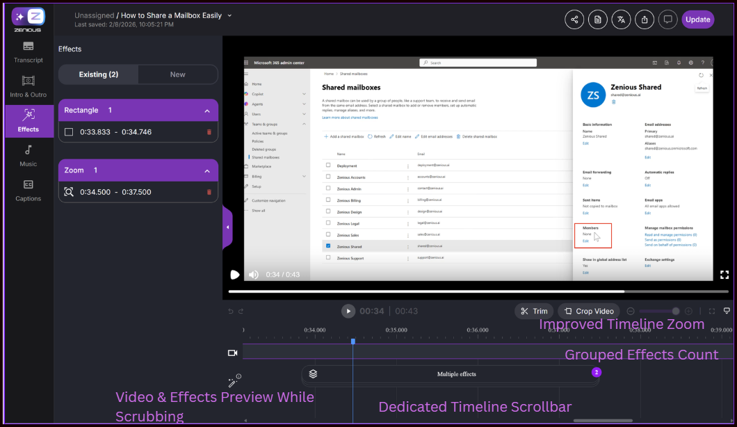The image size is (737, 427).
Task: Open the Captions panel
Action: [x=29, y=191]
